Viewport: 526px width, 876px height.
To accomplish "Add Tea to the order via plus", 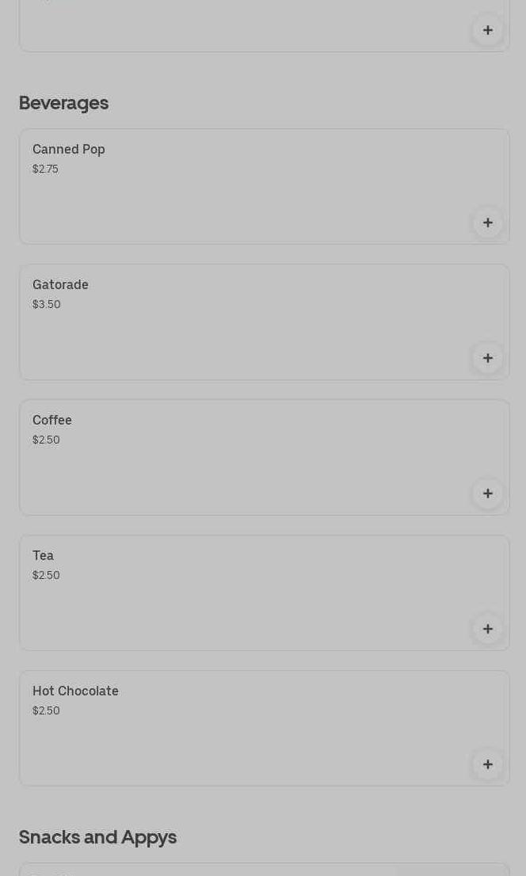I will tap(488, 629).
